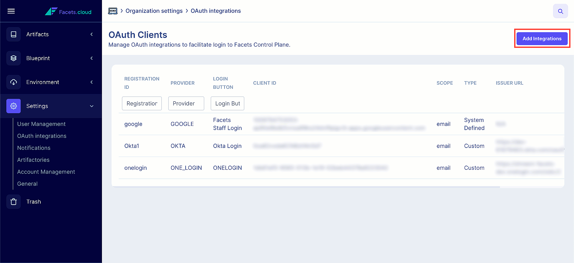Select the Blueprint menu label
This screenshot has height=263, width=574.
tap(38, 58)
